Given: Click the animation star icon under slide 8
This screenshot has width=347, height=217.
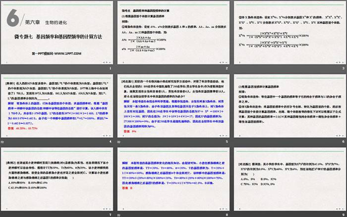Looking at the screenshot, I should point(119,215).
